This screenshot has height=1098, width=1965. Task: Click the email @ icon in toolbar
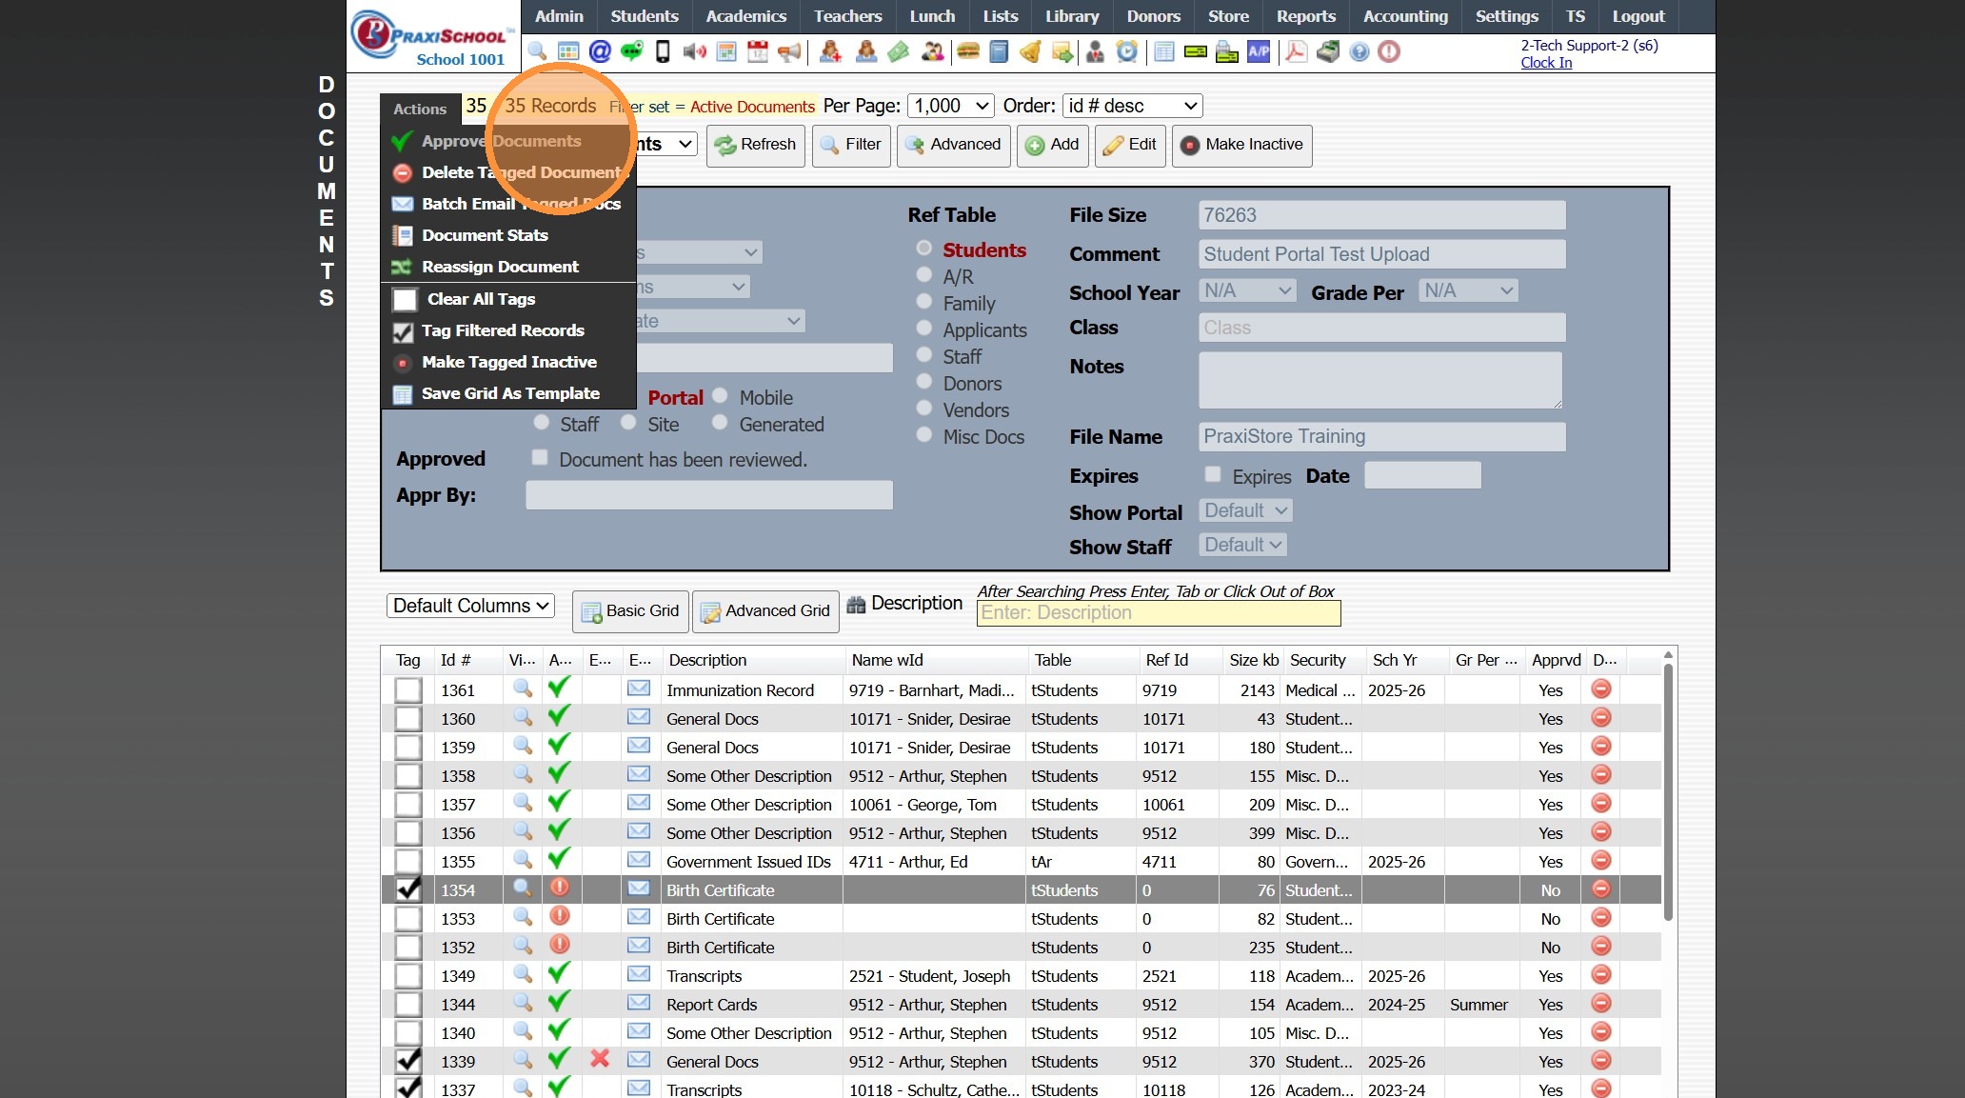click(600, 51)
